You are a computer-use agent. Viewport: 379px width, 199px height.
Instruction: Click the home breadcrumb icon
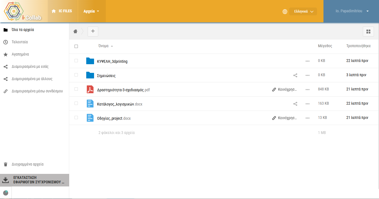[75, 32]
